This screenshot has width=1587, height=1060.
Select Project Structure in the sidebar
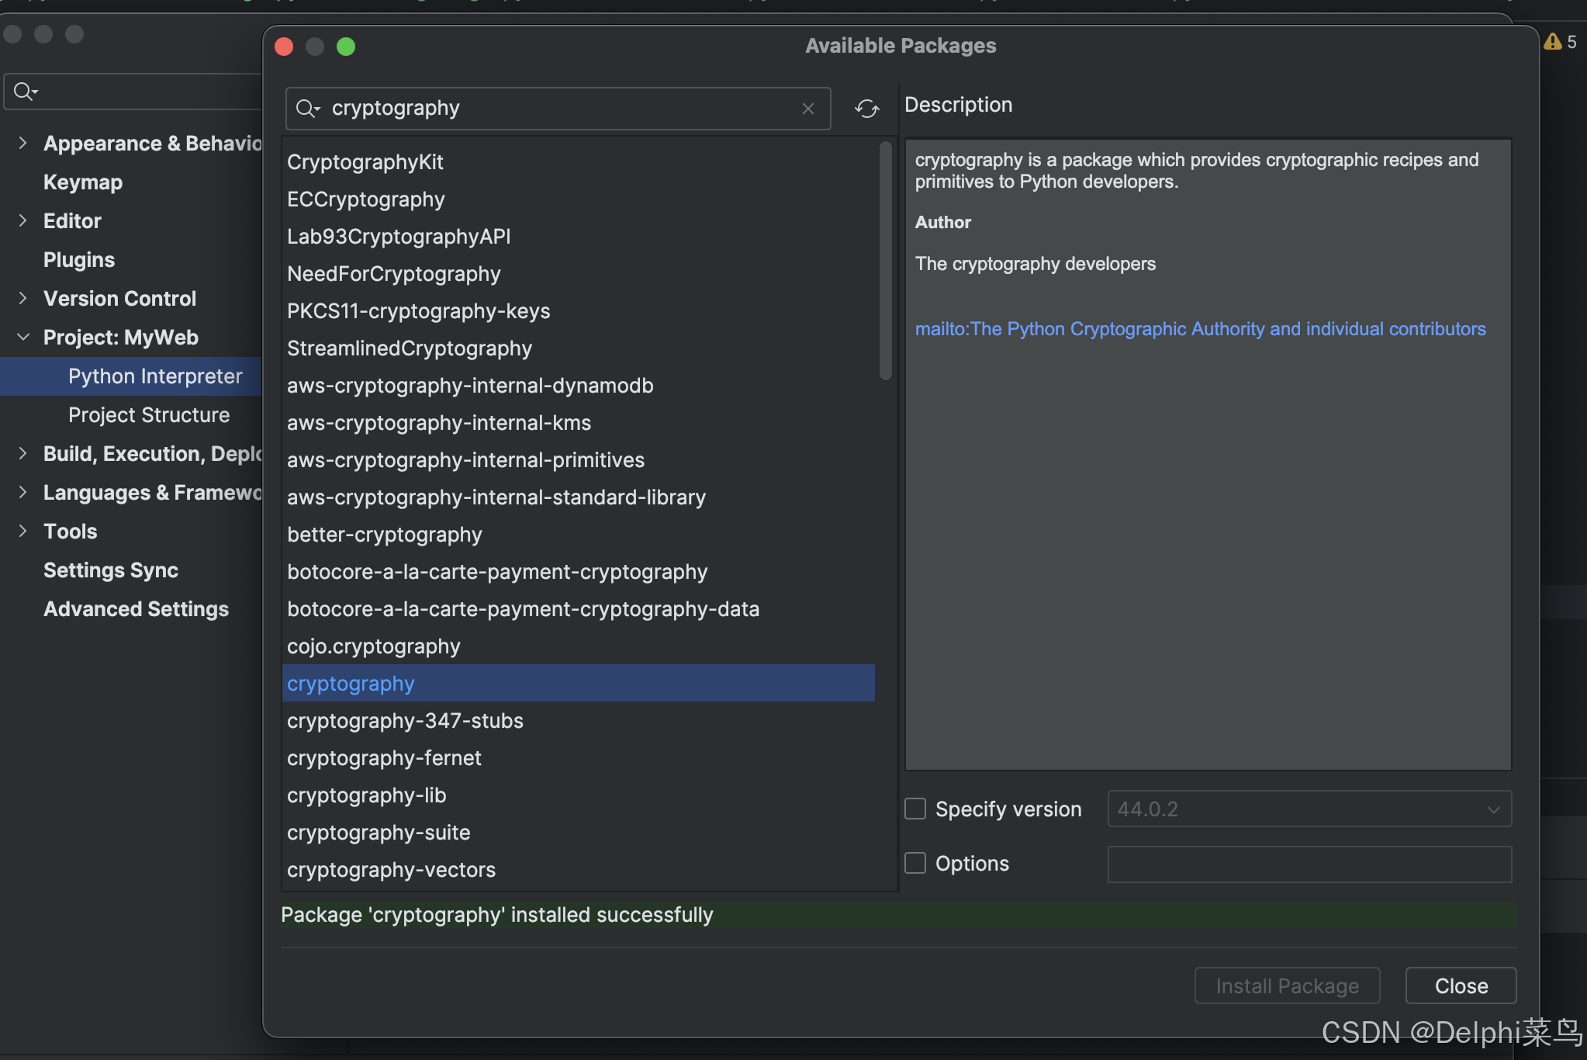[149, 415]
